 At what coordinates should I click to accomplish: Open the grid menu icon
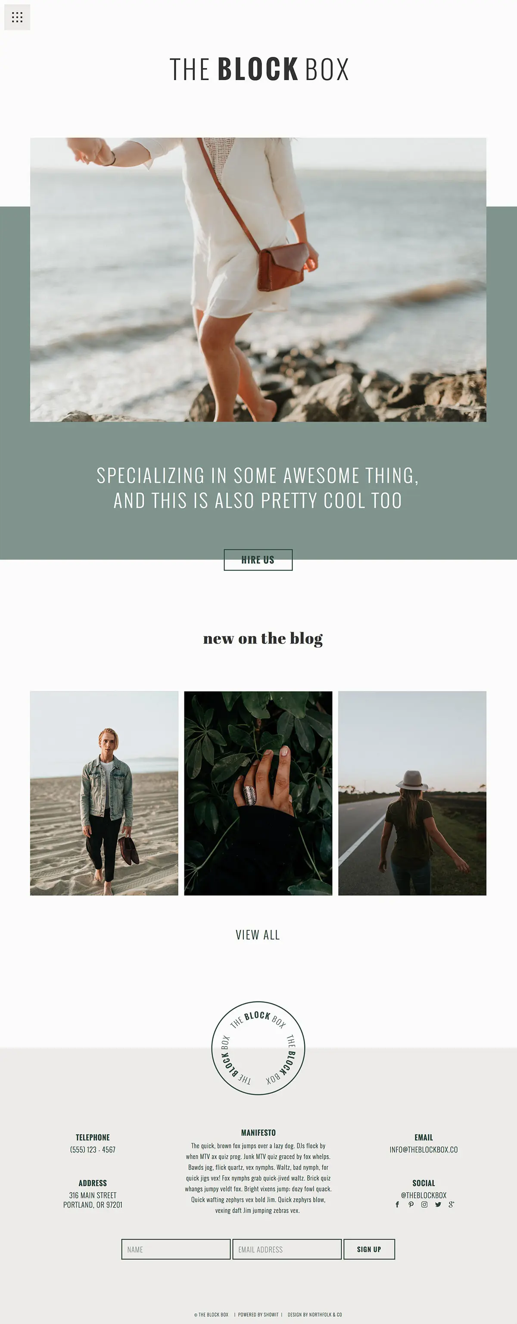[17, 18]
